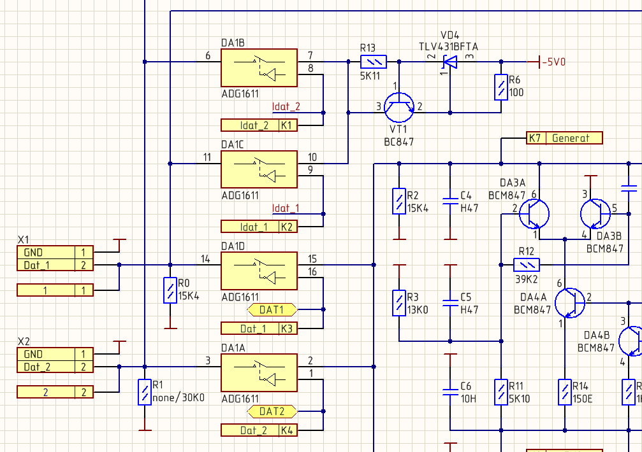Select the -5V0 power net label
The height and width of the screenshot is (452, 642).
[553, 62]
